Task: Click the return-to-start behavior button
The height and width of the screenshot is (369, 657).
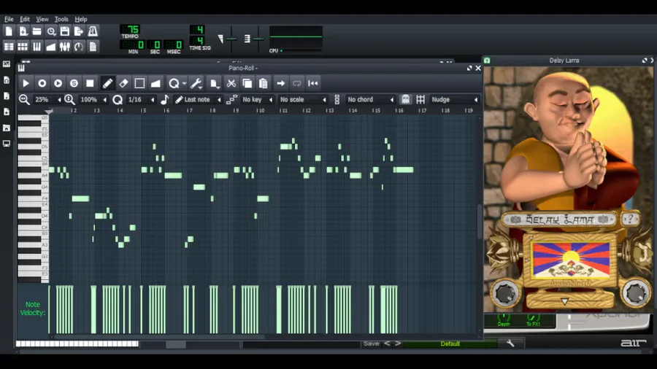Action: coord(313,83)
